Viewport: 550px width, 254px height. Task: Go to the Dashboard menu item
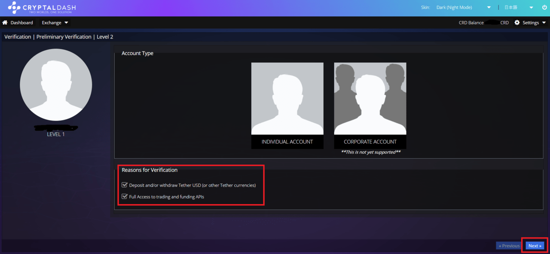click(21, 23)
